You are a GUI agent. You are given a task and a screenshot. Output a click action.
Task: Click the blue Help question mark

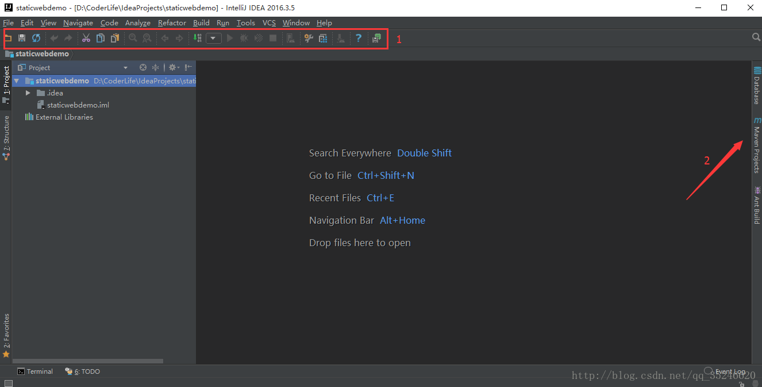[359, 38]
